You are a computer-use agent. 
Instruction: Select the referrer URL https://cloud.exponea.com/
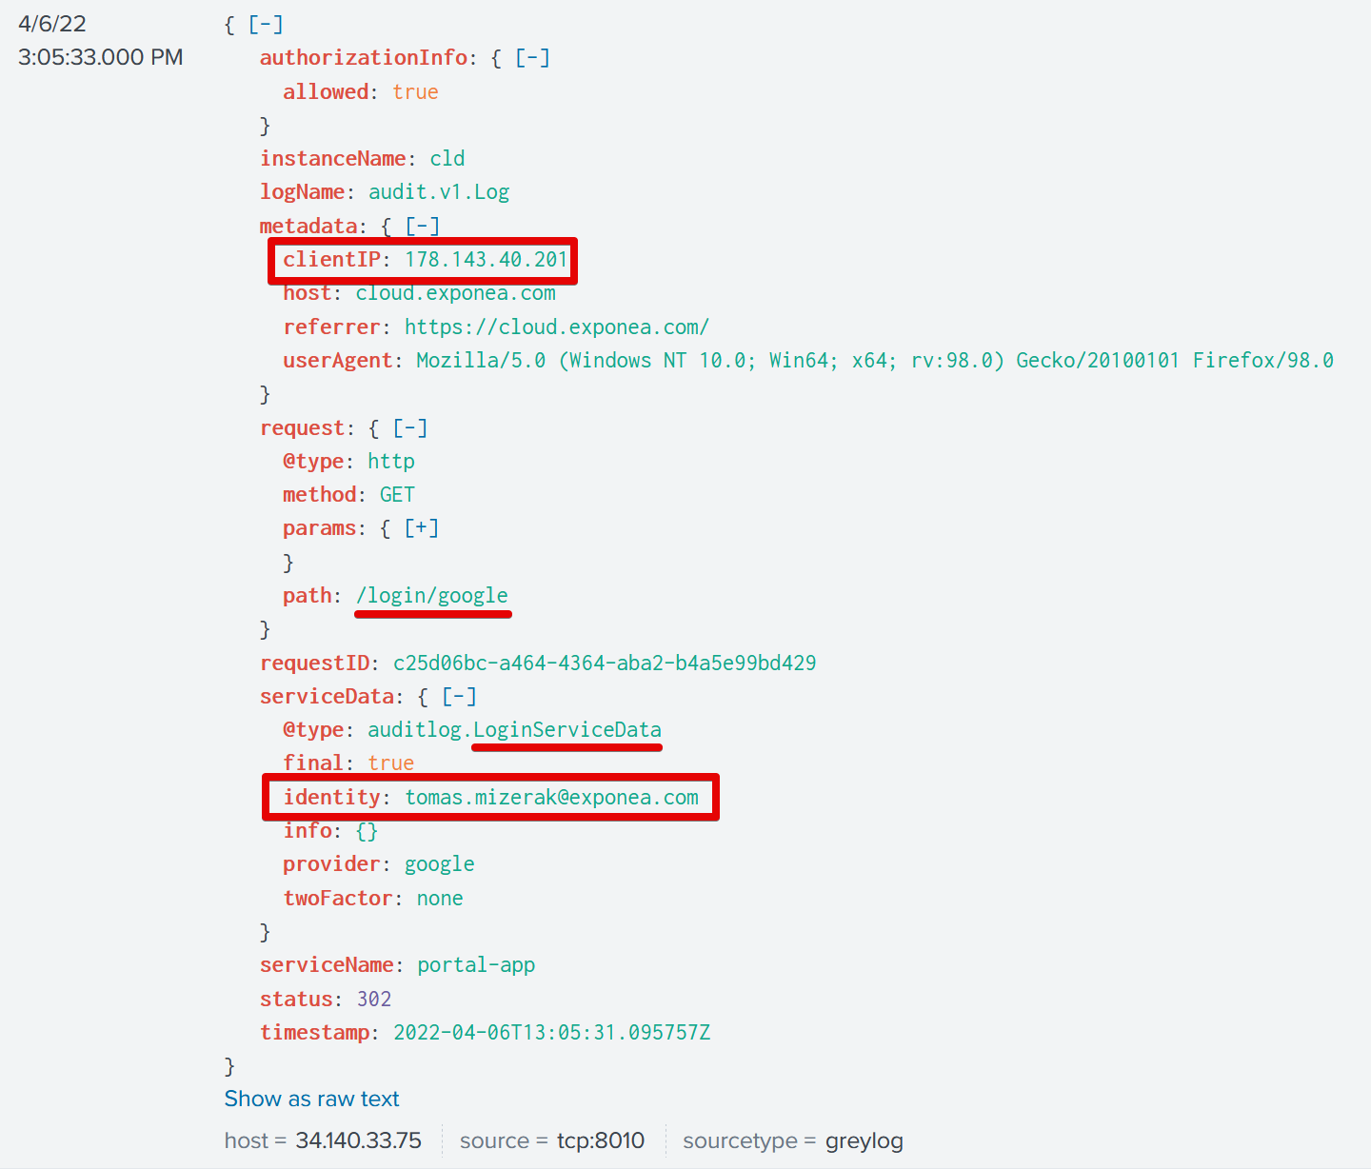tap(557, 327)
